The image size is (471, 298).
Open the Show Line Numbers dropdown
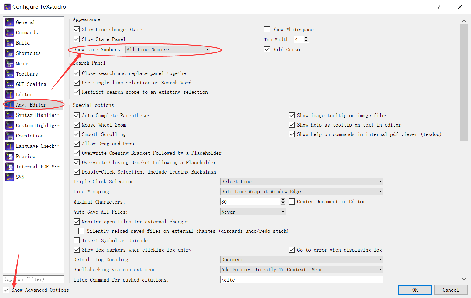168,49
